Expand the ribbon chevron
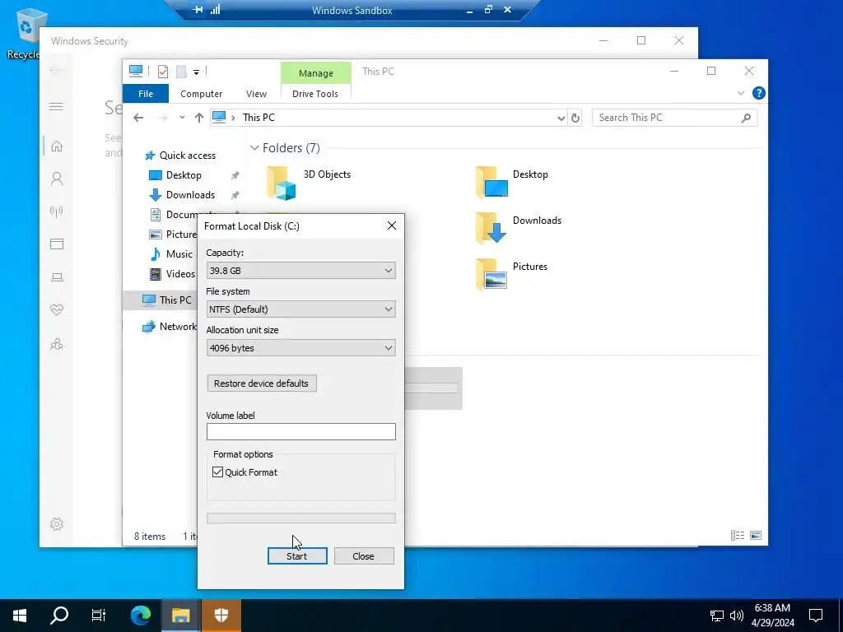 tap(741, 94)
